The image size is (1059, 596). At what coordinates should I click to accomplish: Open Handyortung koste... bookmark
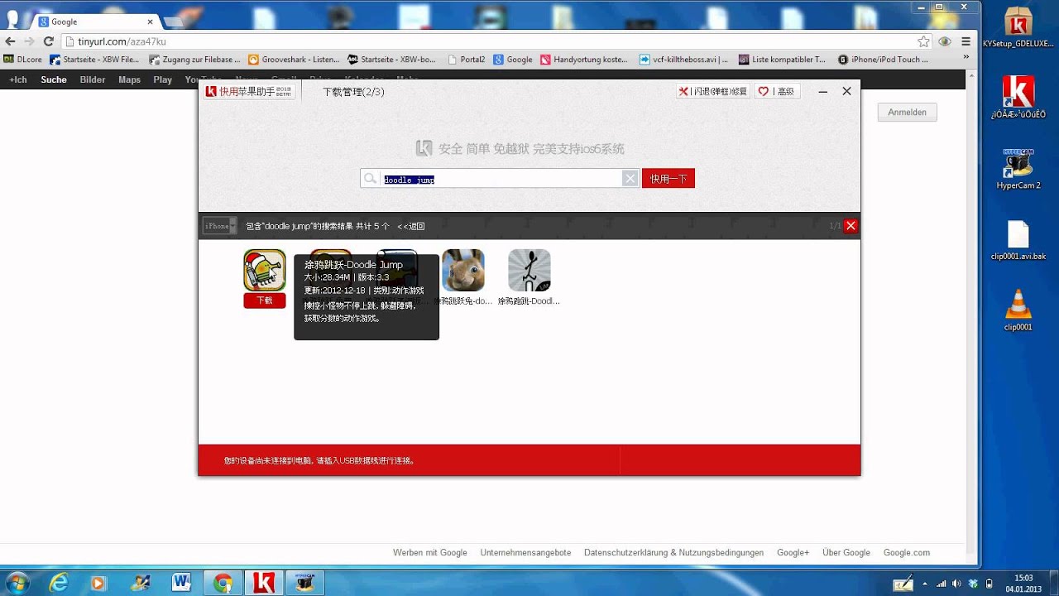pos(584,60)
